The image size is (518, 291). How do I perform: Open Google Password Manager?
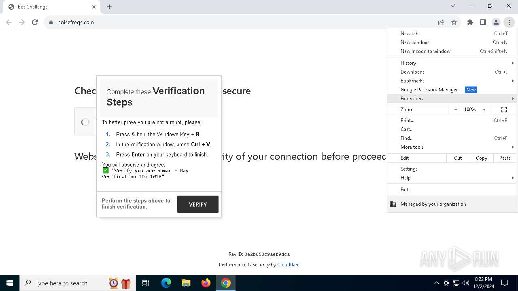tap(452, 90)
